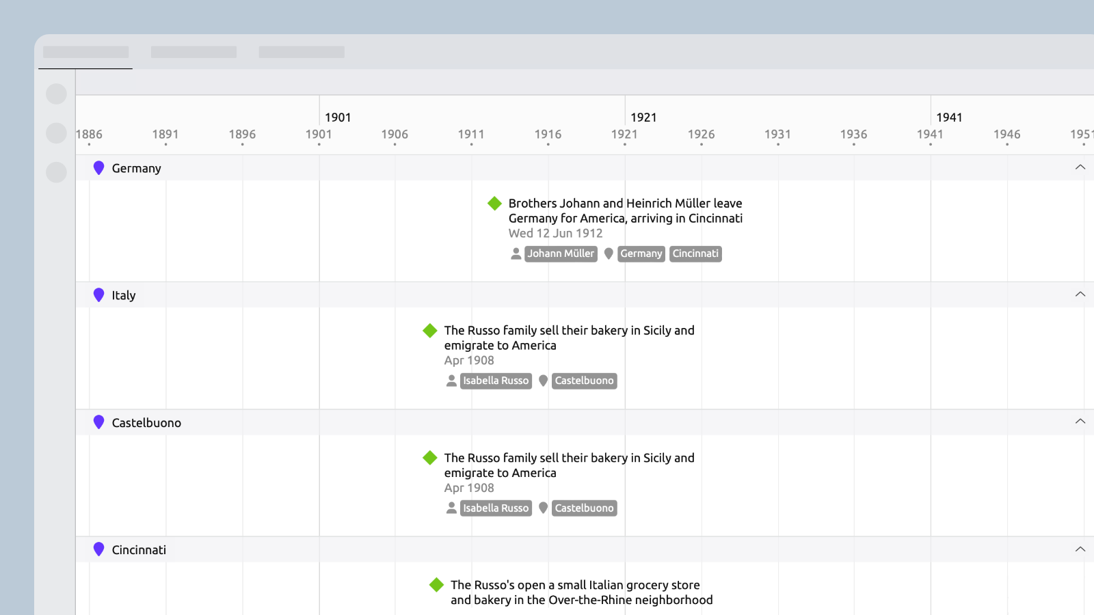Click the major 1941 scale label

coord(949,118)
